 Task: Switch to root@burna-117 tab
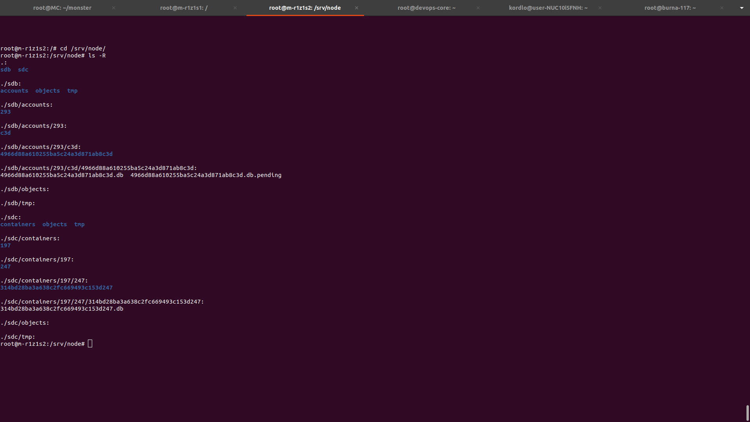pyautogui.click(x=670, y=8)
